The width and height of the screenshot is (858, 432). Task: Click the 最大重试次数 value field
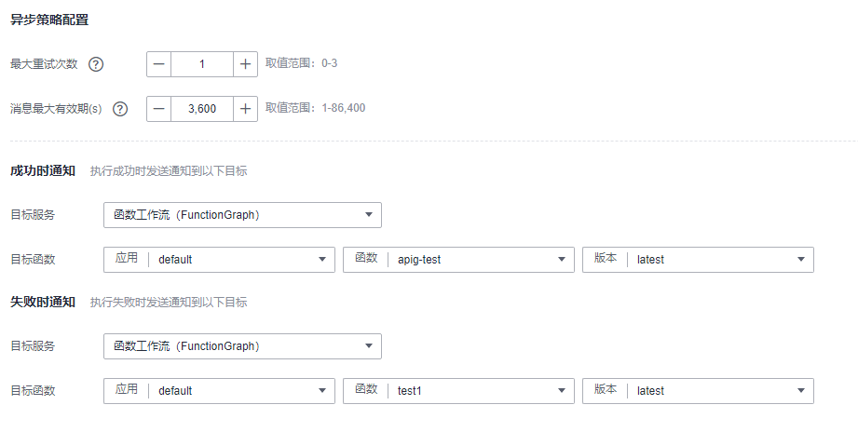202,64
